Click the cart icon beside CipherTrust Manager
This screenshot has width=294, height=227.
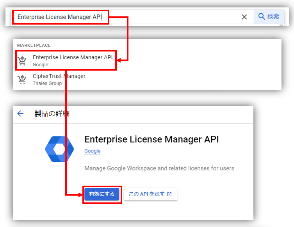tap(22, 80)
